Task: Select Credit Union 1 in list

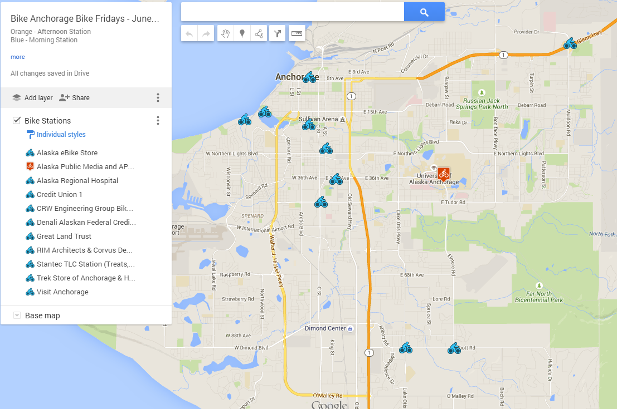Action: click(x=60, y=194)
